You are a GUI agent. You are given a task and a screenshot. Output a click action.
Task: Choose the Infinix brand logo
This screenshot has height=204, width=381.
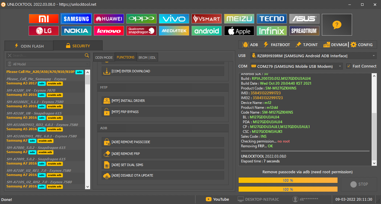[x=272, y=31]
